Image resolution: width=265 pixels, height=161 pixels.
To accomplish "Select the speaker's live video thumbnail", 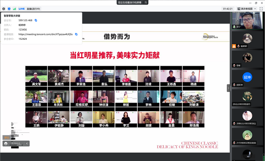I will coord(247,20).
